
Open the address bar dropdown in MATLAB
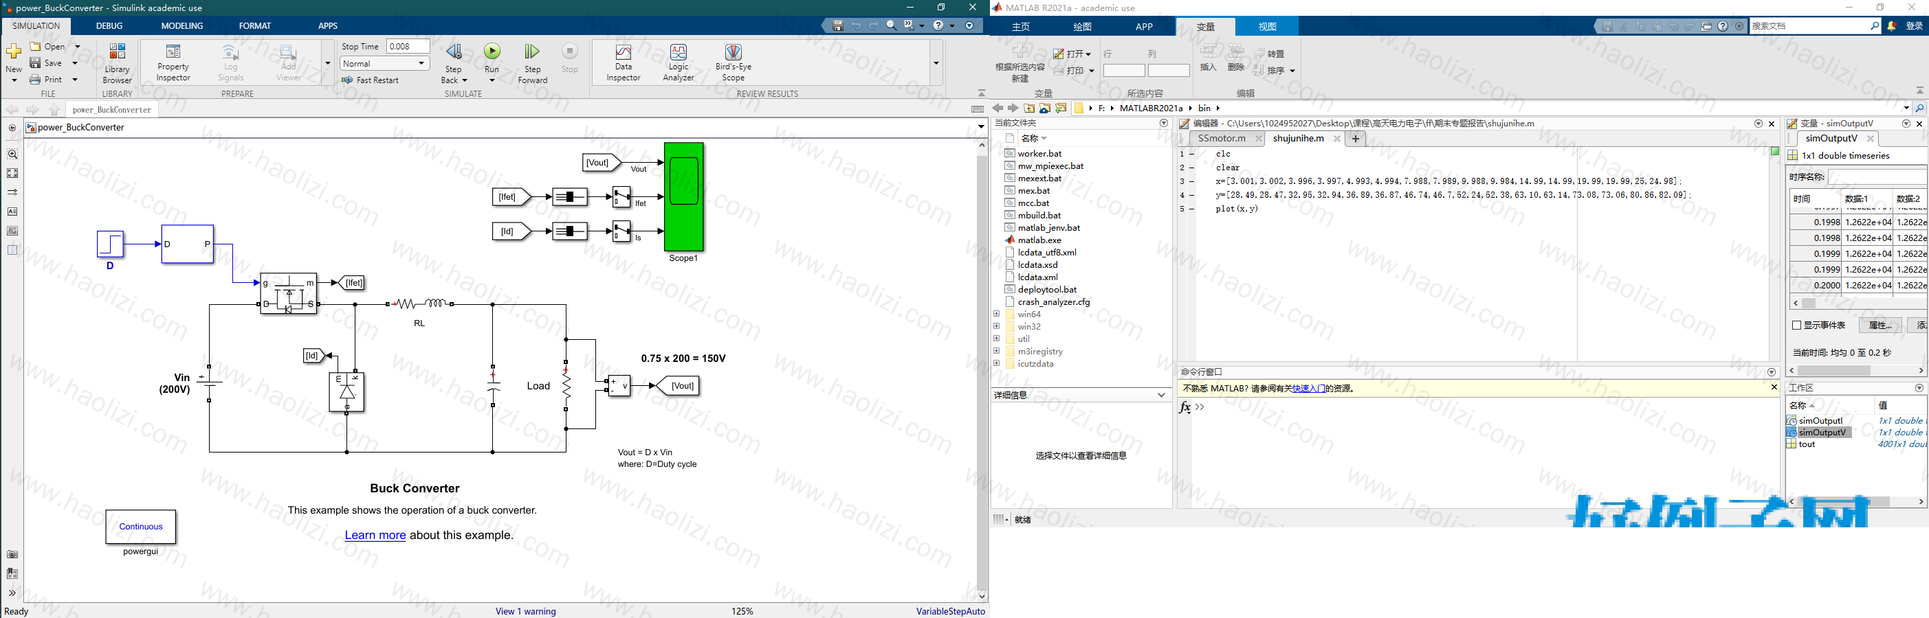[1906, 108]
